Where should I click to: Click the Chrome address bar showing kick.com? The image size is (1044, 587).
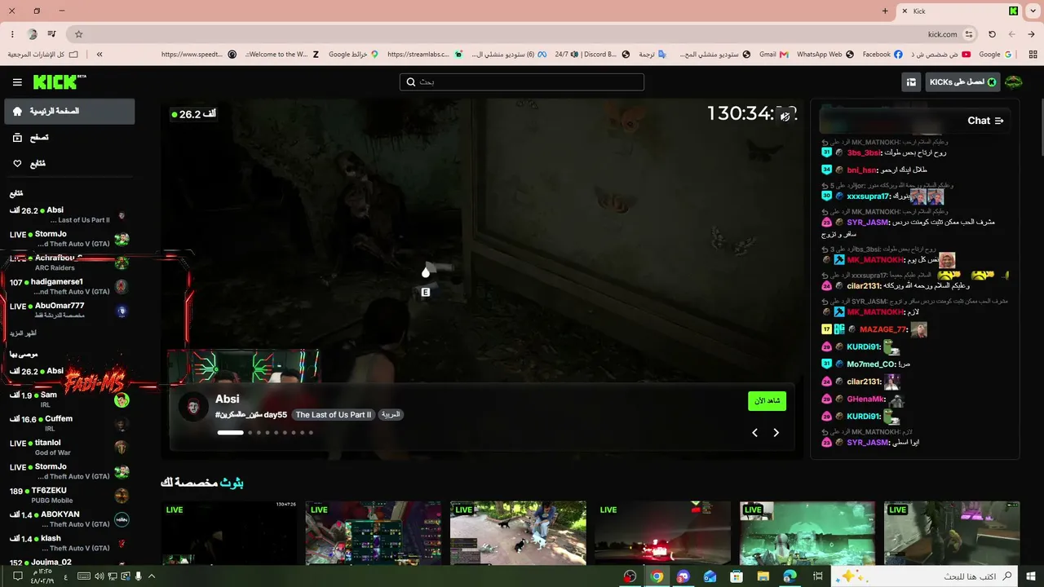click(522, 34)
